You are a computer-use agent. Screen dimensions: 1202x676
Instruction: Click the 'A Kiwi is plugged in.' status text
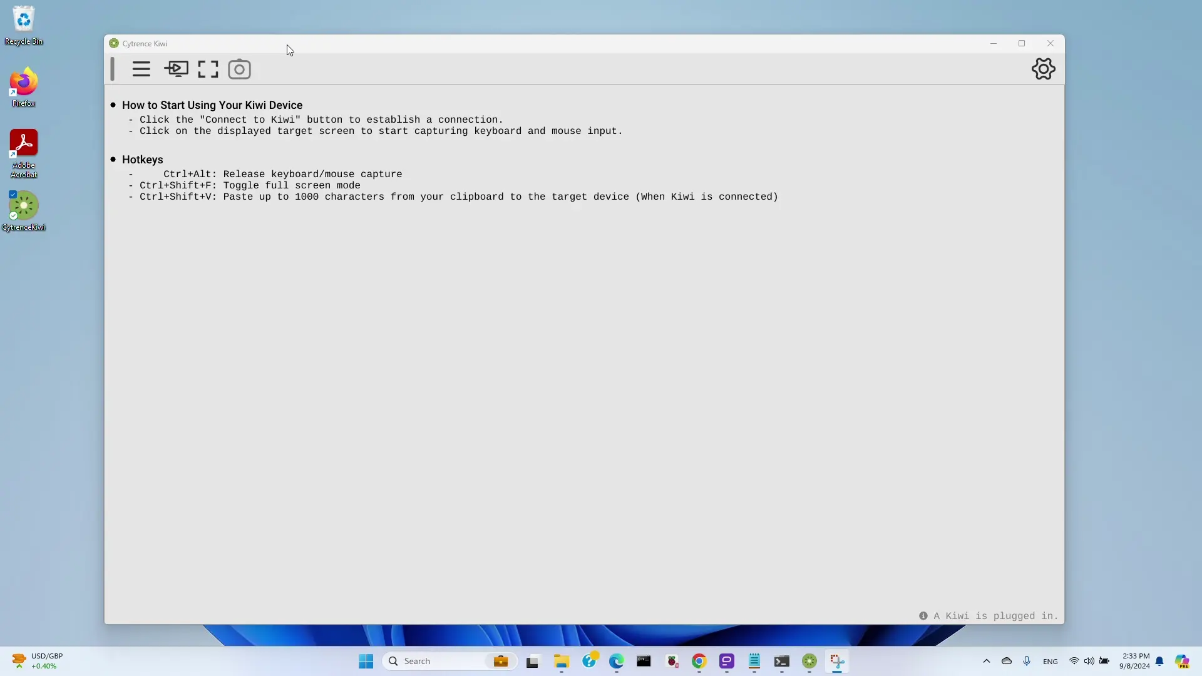pos(995,616)
